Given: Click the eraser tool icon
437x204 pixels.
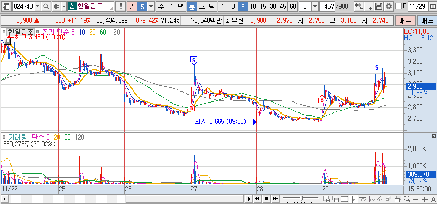Looking at the screenshot, I should [389, 199].
